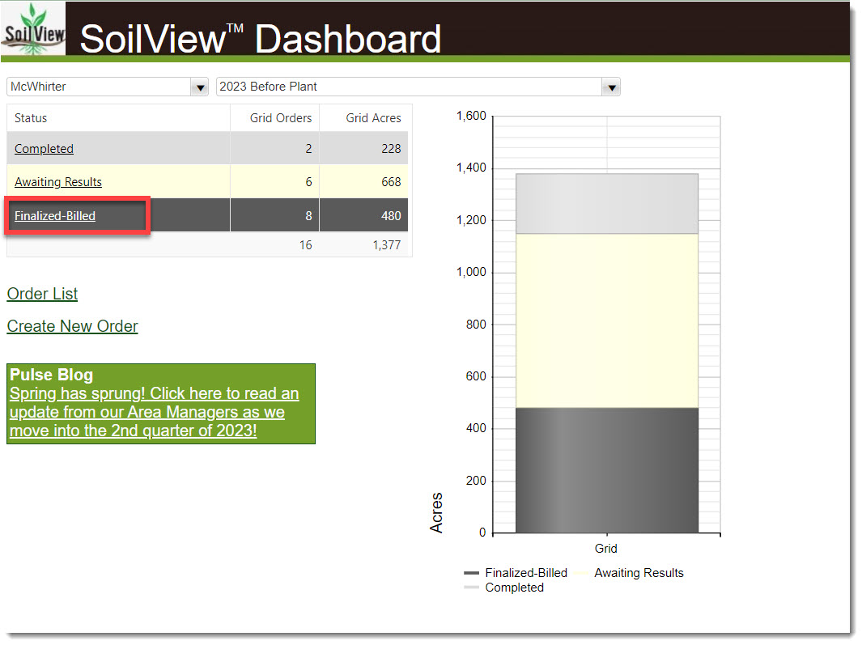Open the season dropdown showing 2023 Before Plant
Viewport: 862px width, 645px height.
pos(611,87)
